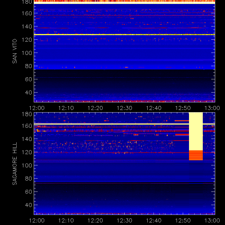
Task: Click the bright yellow band near 127 in San Vito
Action: tap(124, 35)
